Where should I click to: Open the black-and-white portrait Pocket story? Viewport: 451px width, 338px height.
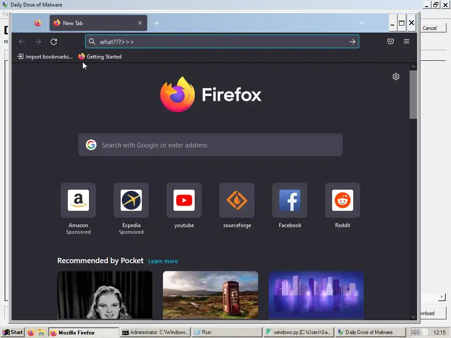tap(105, 295)
